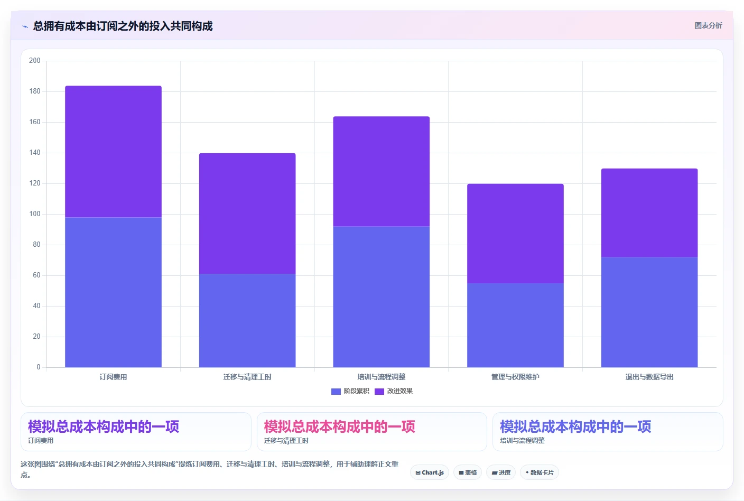Click the sparkle icon in the 数据卡片 chip
The width and height of the screenshot is (744, 501).
(x=527, y=472)
